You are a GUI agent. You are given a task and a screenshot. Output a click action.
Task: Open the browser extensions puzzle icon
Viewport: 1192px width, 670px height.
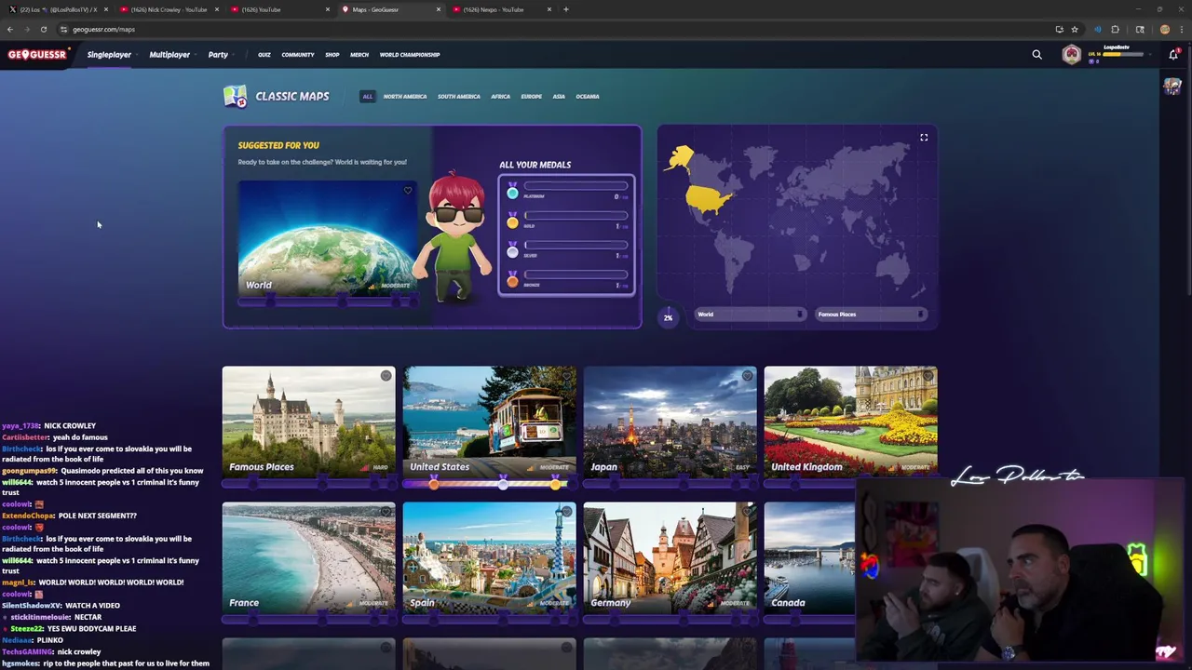pos(1115,29)
